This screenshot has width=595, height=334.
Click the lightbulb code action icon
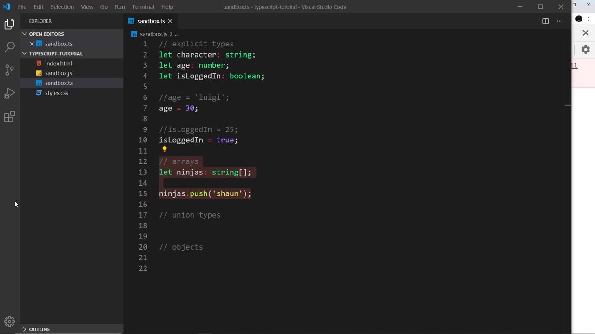point(164,149)
